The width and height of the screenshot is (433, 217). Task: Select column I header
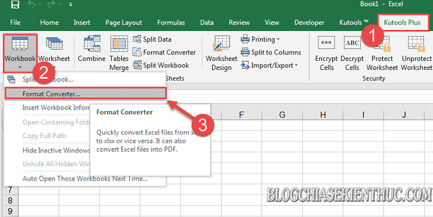363,114
